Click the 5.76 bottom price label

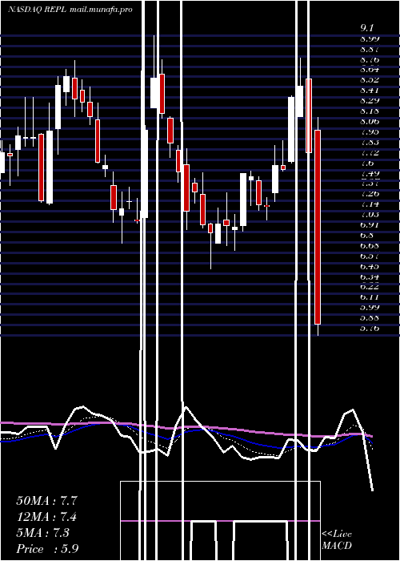pos(370,328)
